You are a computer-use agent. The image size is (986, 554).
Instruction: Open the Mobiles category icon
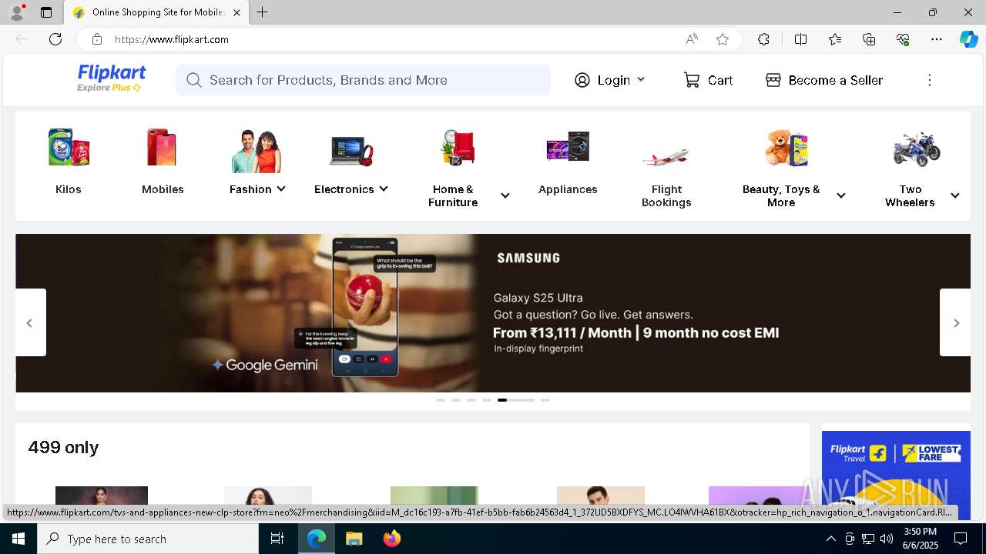tap(163, 147)
